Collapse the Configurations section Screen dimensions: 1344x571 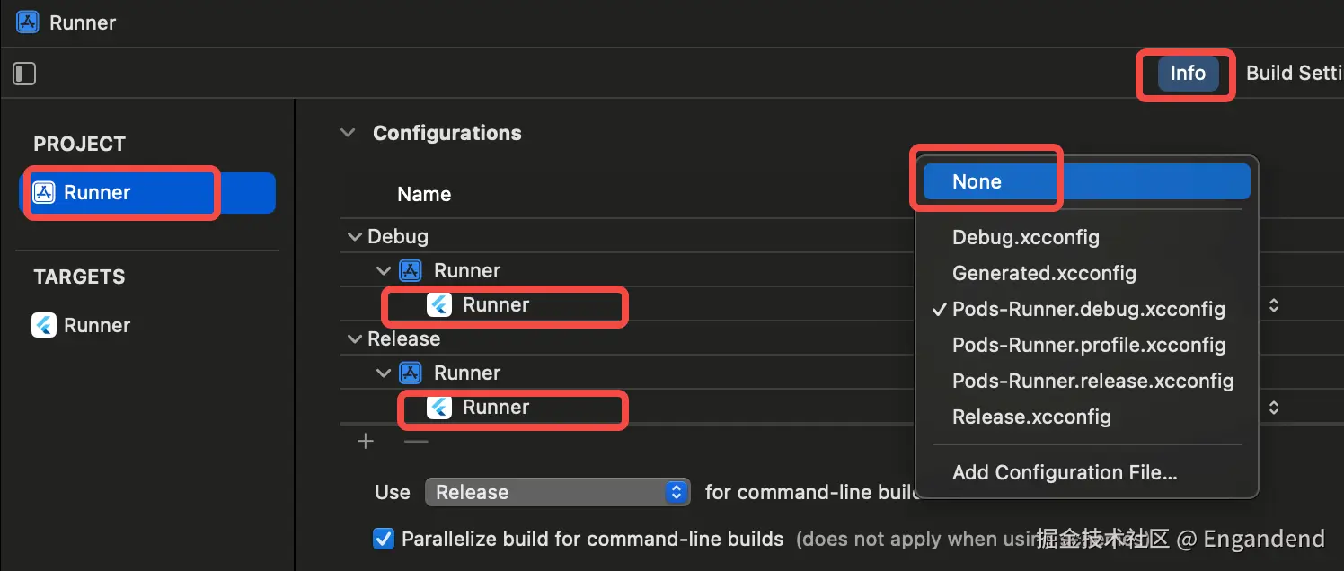348,133
